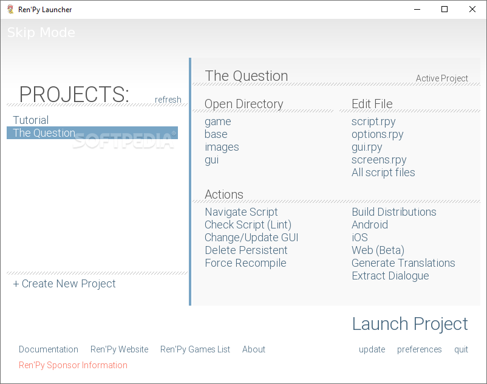This screenshot has width=487, height=384.
Task: Click Delete Persistent
Action: [x=246, y=250]
